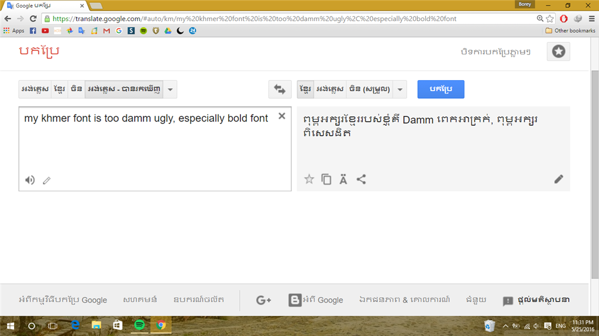Open the Opera-style red extension icon
Screen dimensions: 599x336
pyautogui.click(x=564, y=19)
